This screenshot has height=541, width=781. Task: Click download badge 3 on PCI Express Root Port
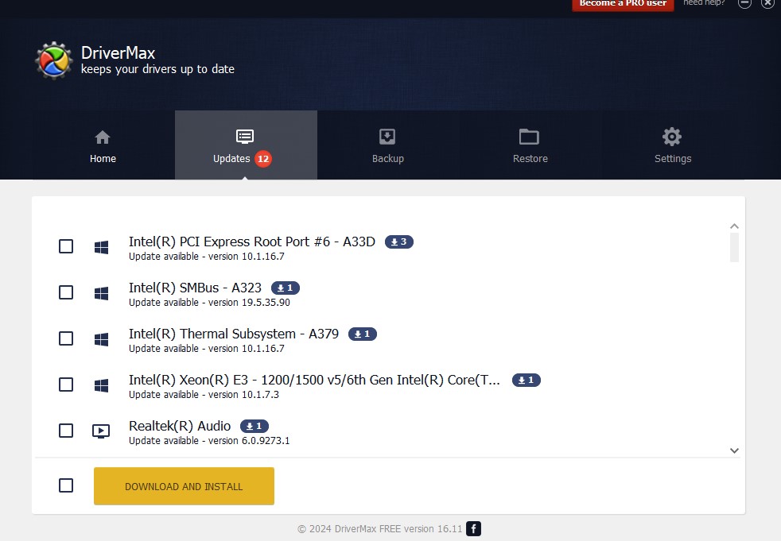(x=399, y=242)
